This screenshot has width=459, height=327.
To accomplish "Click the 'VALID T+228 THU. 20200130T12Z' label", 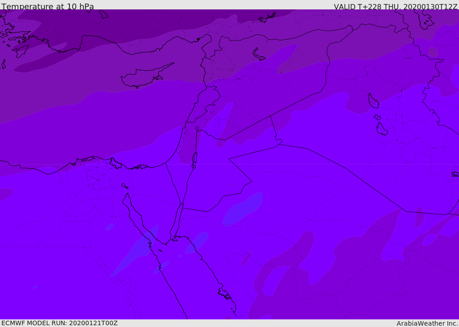I will point(395,7).
